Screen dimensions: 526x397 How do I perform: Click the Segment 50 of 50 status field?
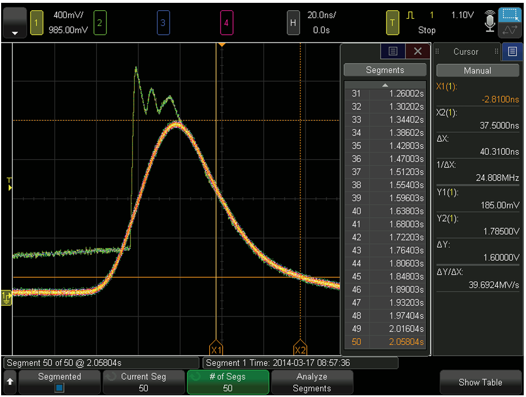[101, 363]
